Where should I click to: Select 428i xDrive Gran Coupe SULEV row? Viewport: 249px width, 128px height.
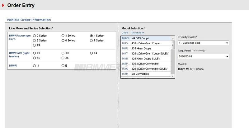click(146, 54)
